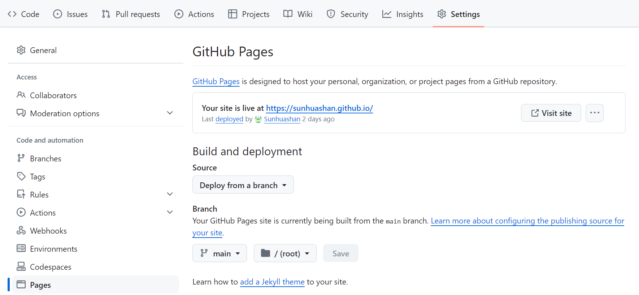Open the top Actions tab

pyautogui.click(x=194, y=14)
